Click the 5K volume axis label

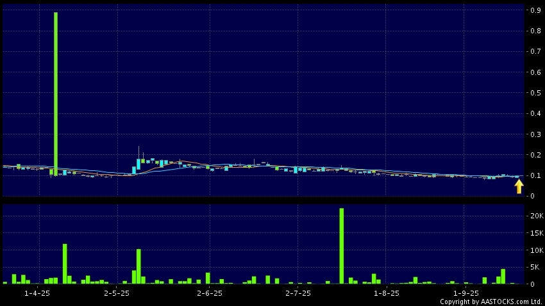535,267
